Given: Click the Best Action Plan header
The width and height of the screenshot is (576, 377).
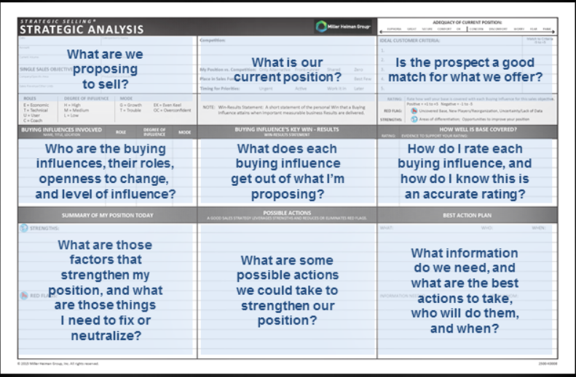Looking at the screenshot, I should tap(467, 215).
